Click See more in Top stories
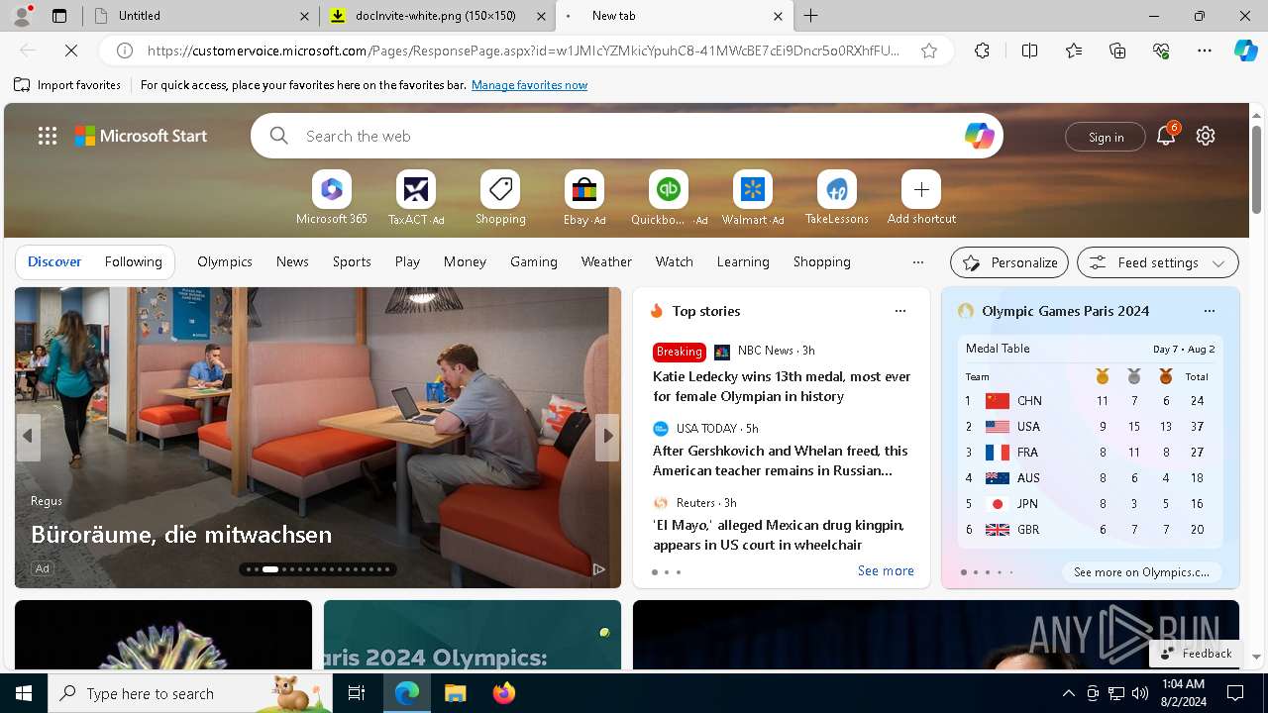Viewport: 1268px width, 713px height. pyautogui.click(x=886, y=571)
